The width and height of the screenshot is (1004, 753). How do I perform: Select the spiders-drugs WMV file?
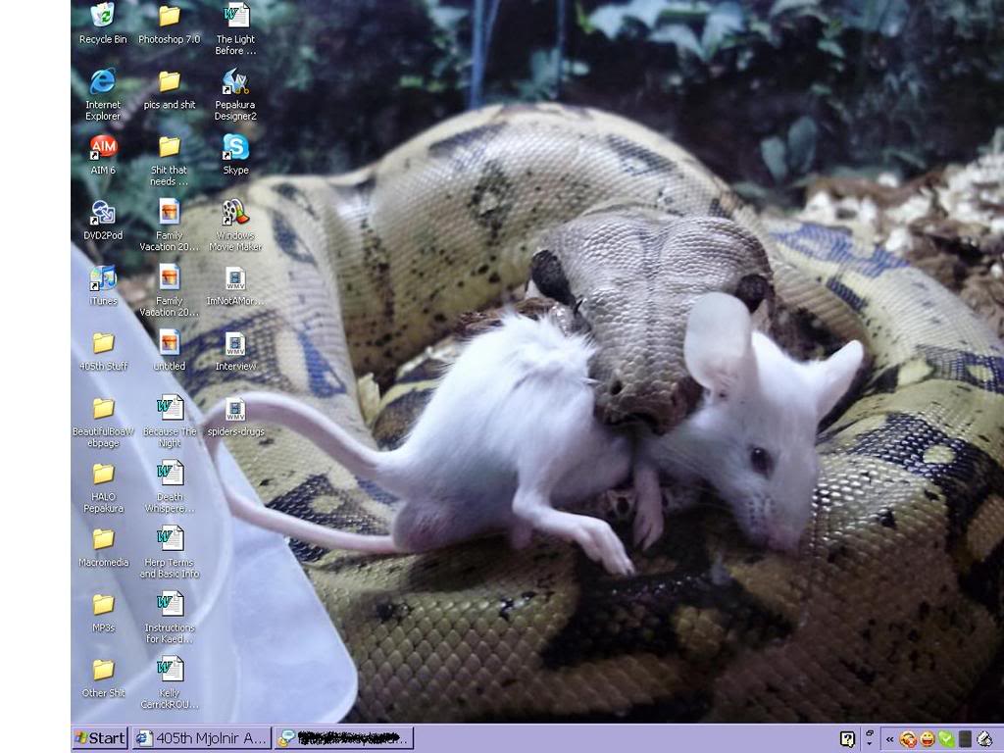235,416
